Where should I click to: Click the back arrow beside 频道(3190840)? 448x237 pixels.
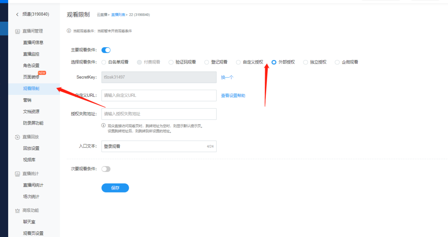tap(17, 14)
